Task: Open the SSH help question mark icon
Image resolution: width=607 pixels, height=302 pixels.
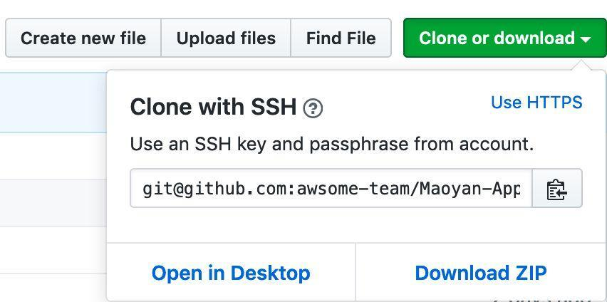Action: (x=313, y=108)
